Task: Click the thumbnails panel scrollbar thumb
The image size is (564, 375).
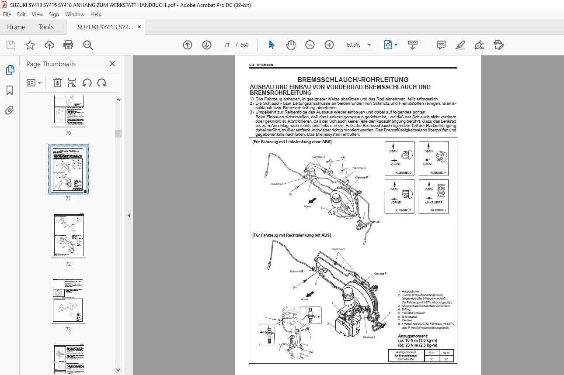Action: coord(118,134)
